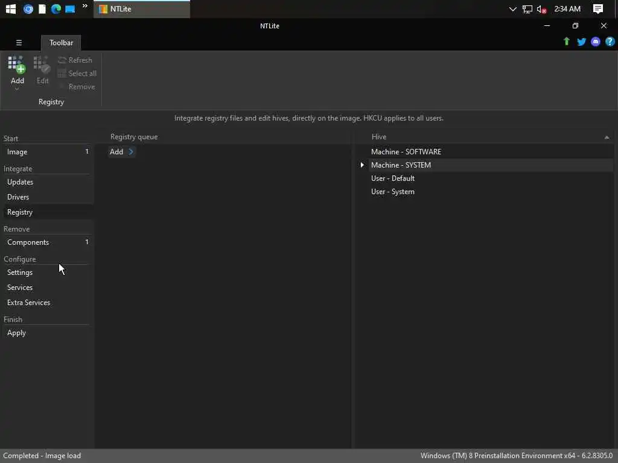Open the Apply page in sidebar
The width and height of the screenshot is (618, 463).
tap(47, 333)
